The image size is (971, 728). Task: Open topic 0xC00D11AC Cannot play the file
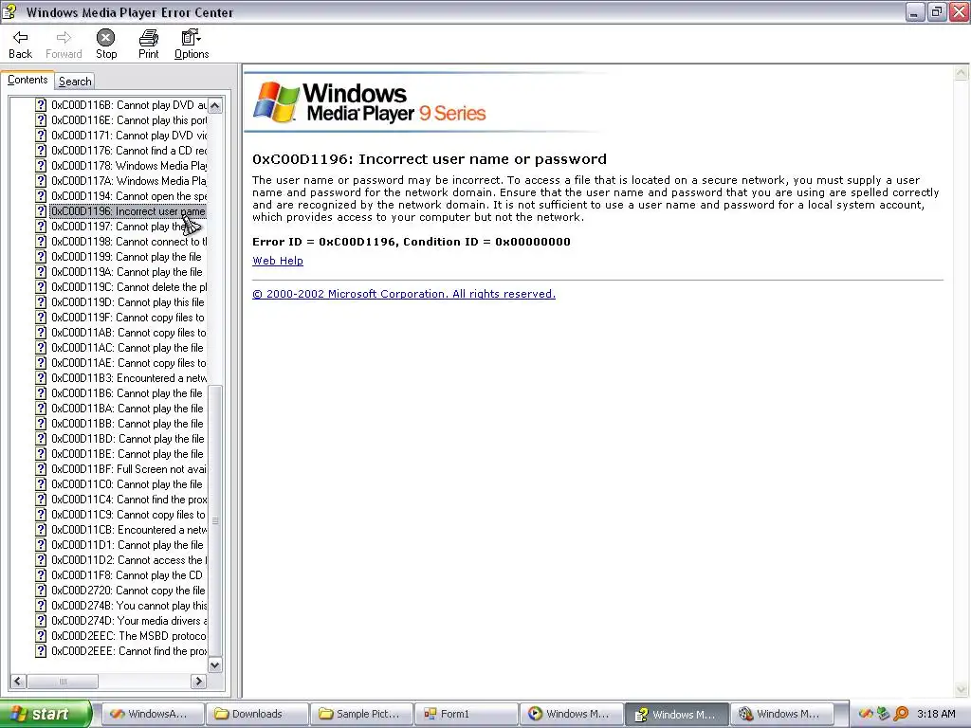click(128, 348)
